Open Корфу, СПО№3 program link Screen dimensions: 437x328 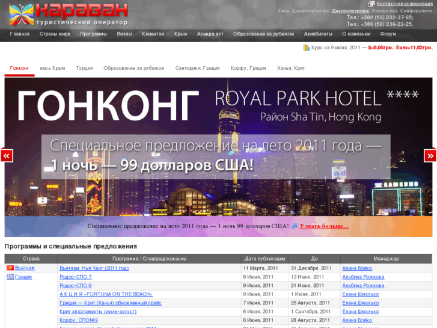tap(79, 320)
